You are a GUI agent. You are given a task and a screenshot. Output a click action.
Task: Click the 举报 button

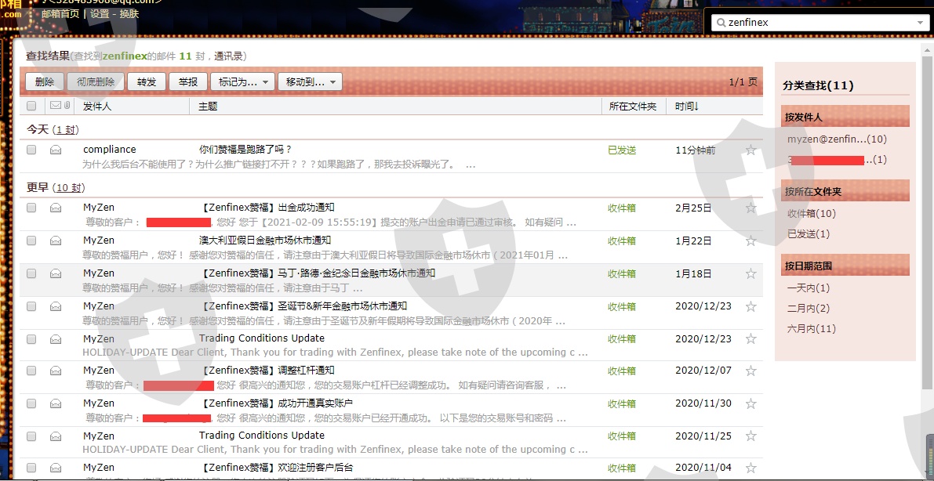(x=188, y=82)
